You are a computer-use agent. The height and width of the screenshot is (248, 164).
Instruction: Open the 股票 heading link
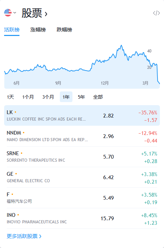tap(35, 13)
